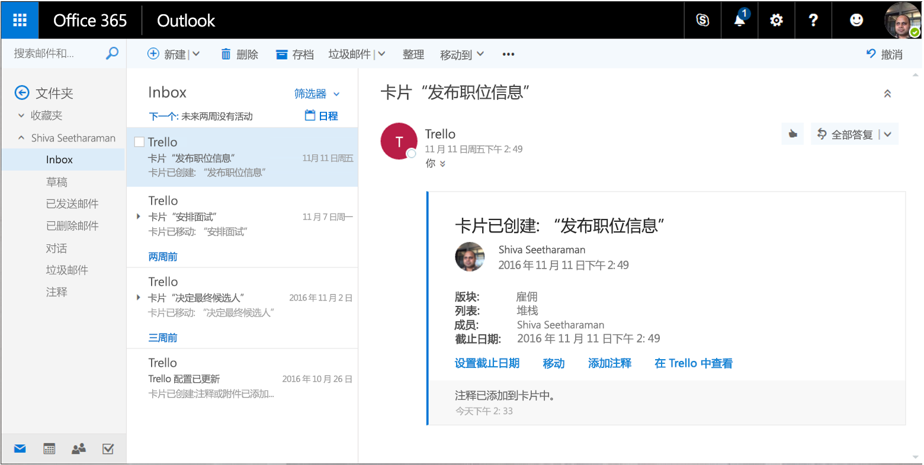Screen dimensions: 924x465
Task: Click Shiva Seetharaman's photo in card
Action: click(470, 257)
